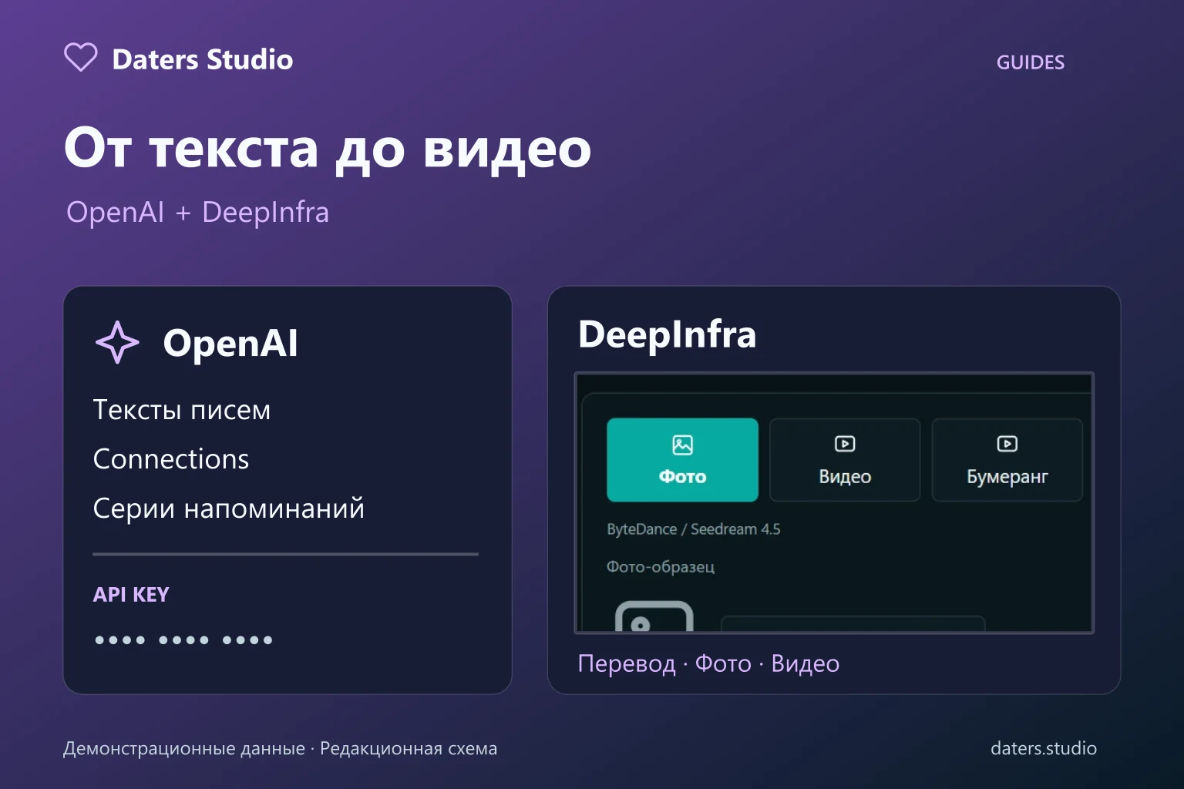Click the DeepInfra card heading

pos(668,334)
